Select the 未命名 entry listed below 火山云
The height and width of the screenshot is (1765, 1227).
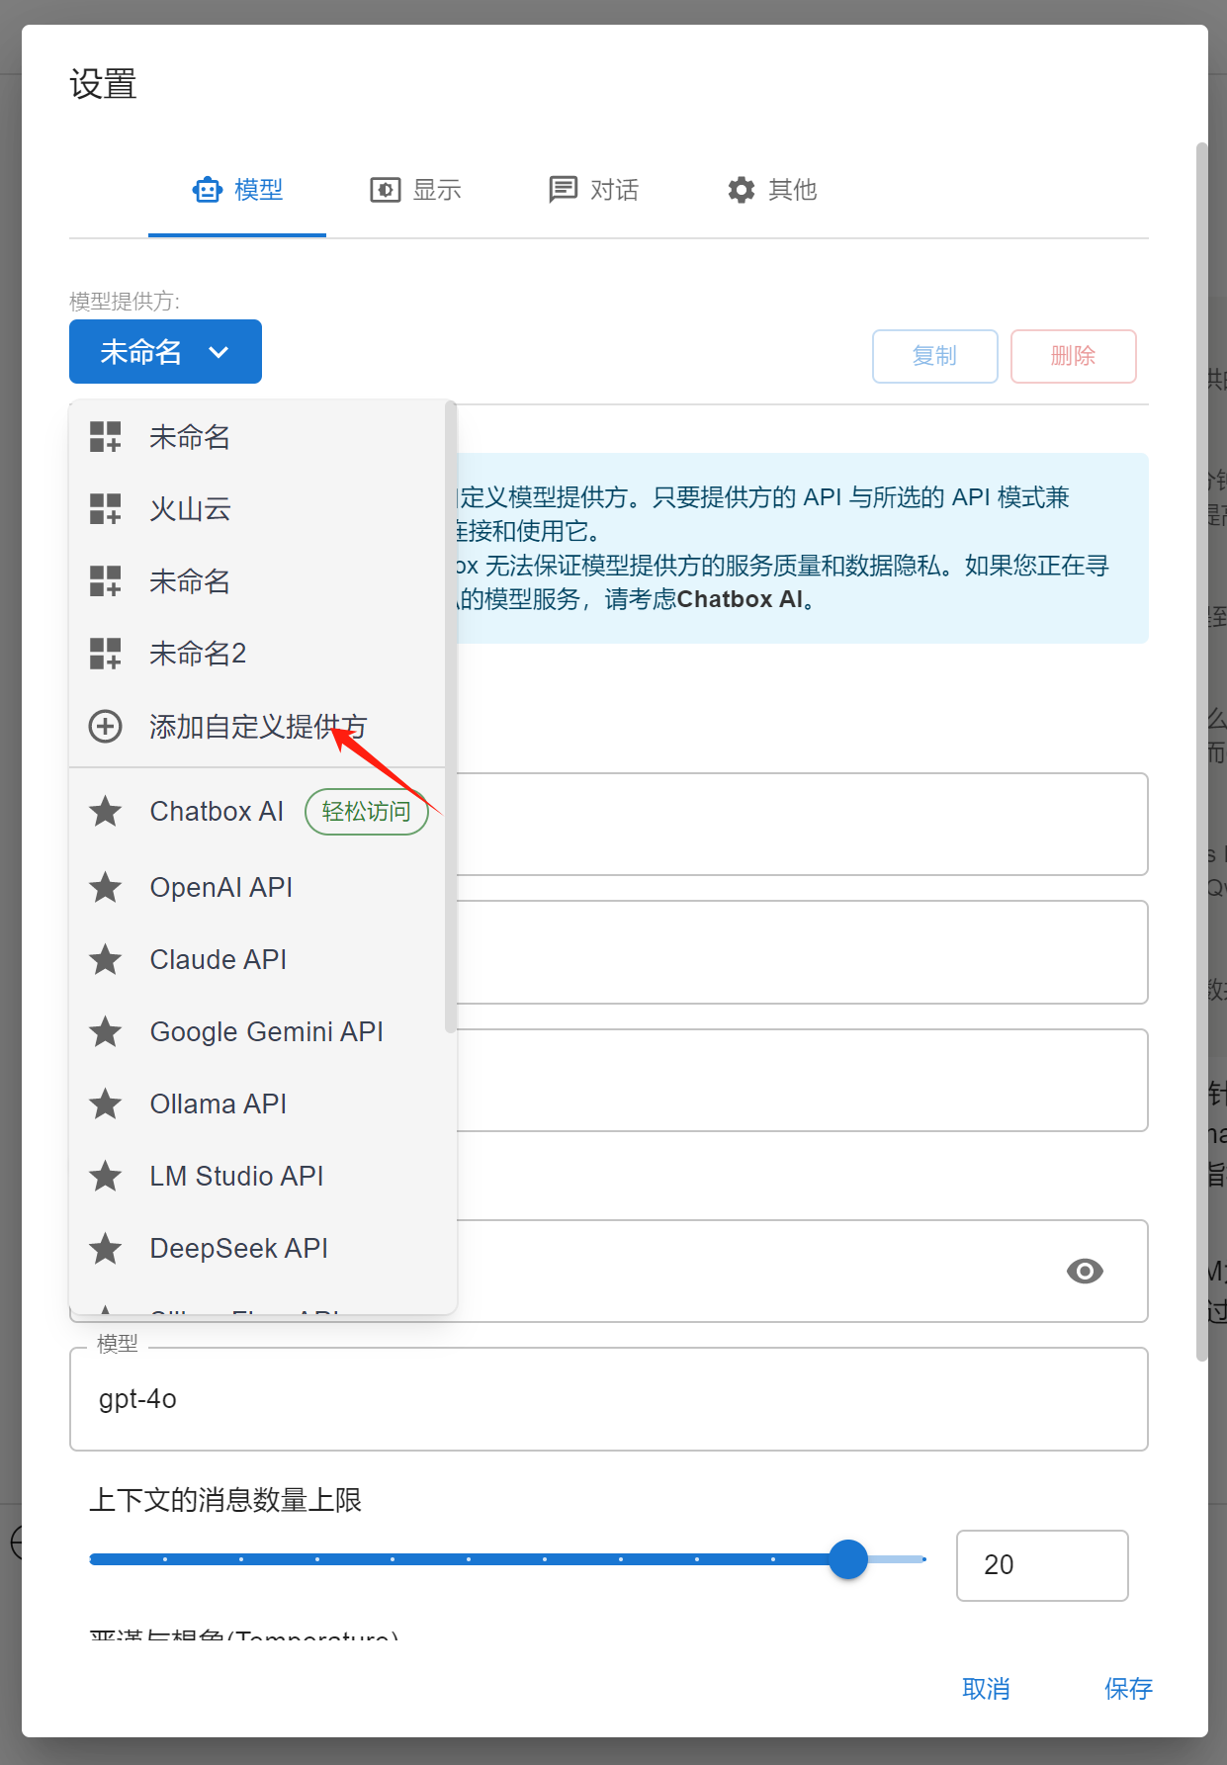click(257, 581)
